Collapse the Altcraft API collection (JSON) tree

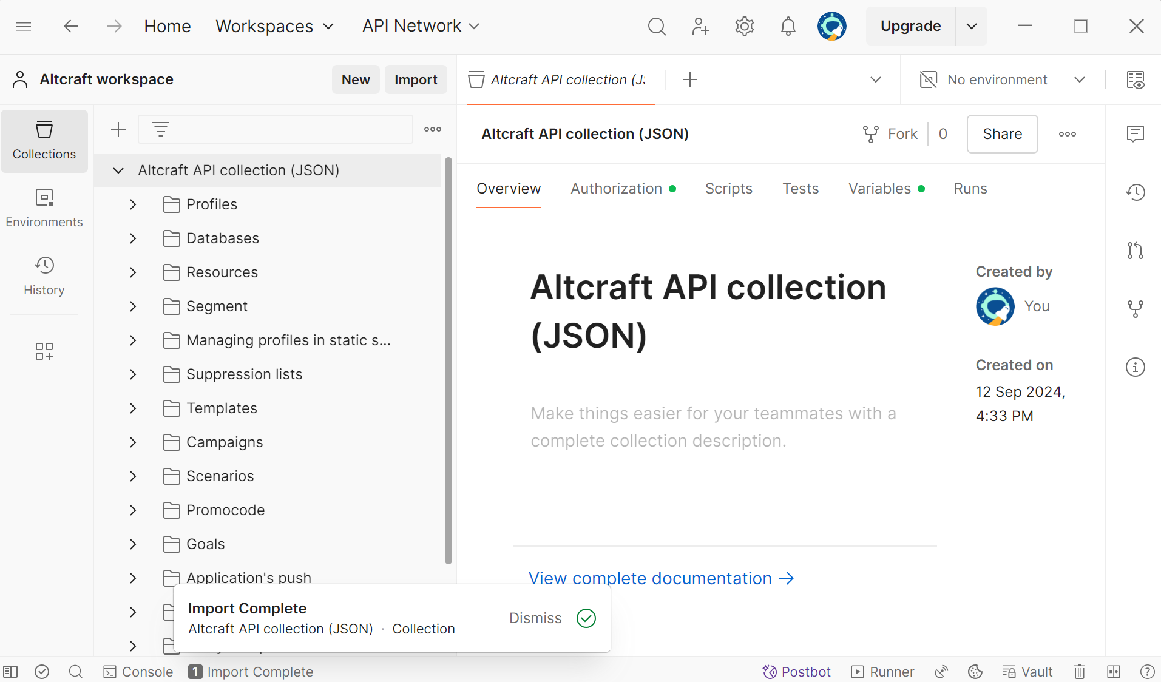118,170
